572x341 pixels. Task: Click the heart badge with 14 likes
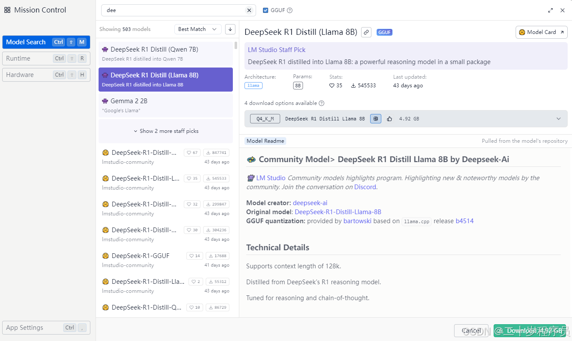click(195, 256)
